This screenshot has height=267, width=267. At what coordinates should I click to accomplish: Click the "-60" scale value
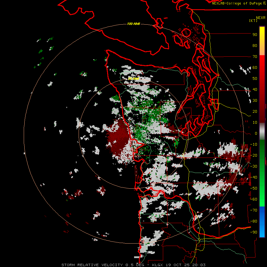(254, 199)
